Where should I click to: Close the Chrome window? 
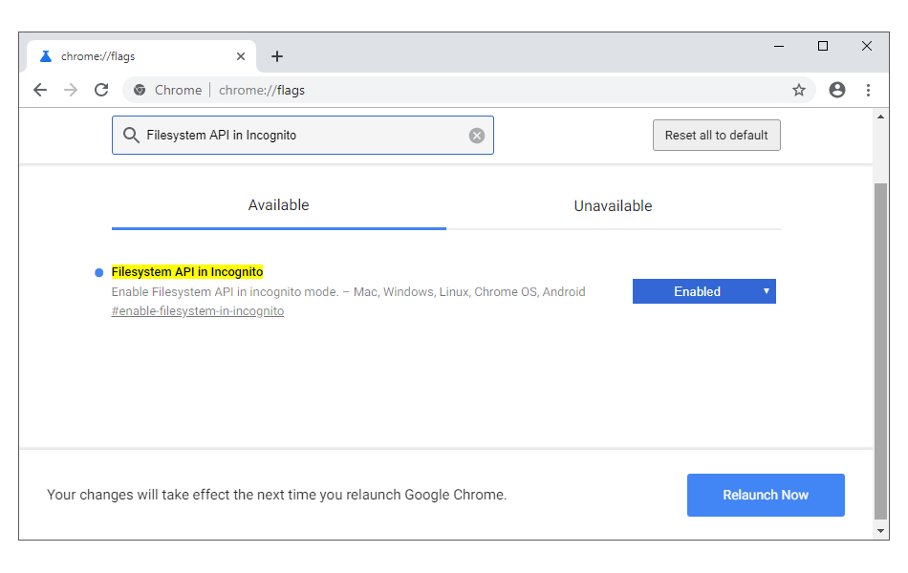click(x=866, y=46)
